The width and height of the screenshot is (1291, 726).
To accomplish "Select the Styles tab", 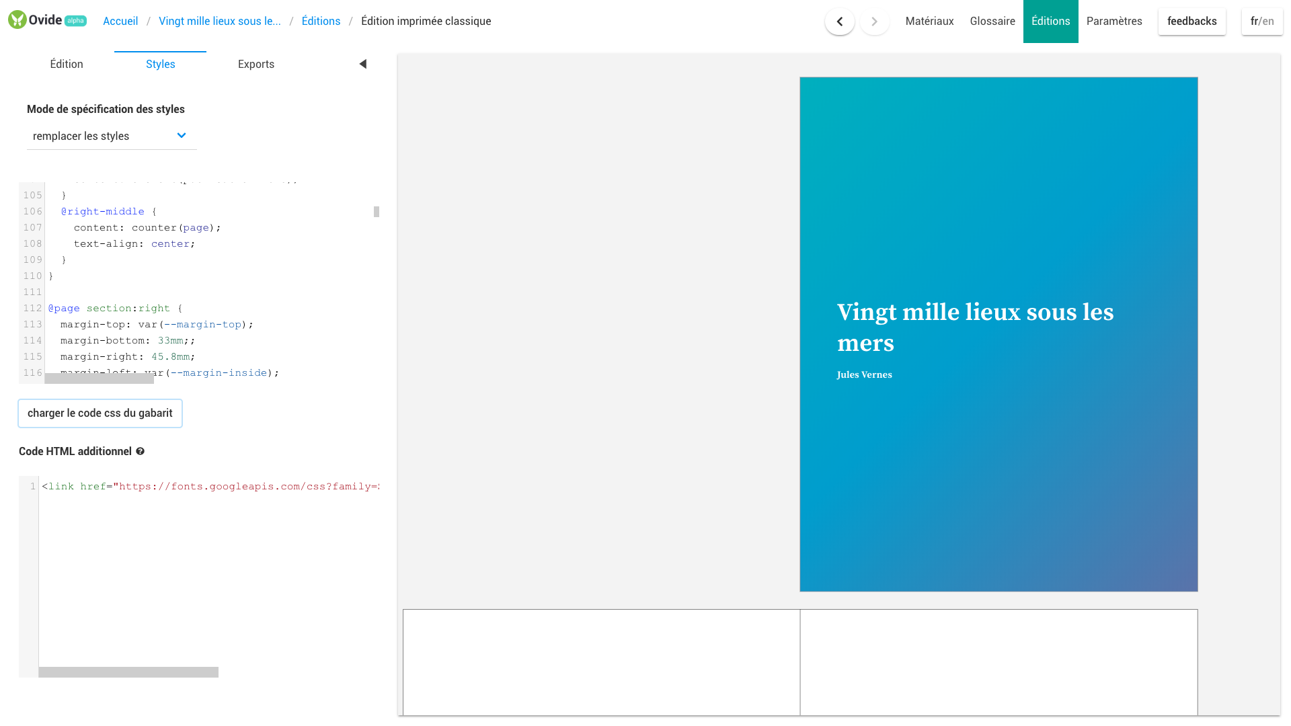I will pyautogui.click(x=160, y=64).
